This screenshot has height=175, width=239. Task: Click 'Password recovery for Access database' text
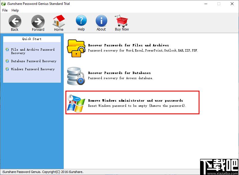click(121, 78)
